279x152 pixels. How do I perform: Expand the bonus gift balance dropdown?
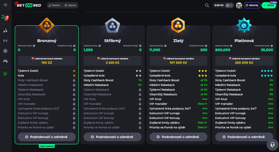pyautogui.click(x=229, y=5)
